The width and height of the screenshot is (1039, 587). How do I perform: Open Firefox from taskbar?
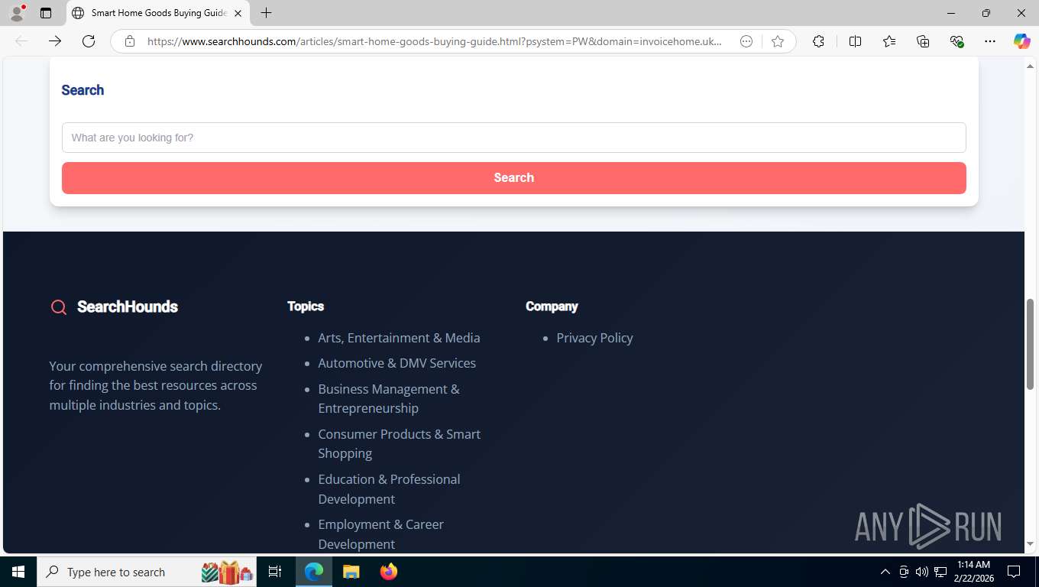[388, 572]
